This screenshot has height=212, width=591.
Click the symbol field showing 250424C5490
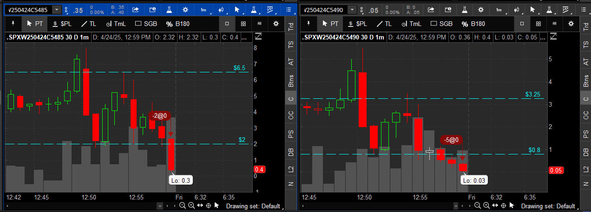point(324,10)
